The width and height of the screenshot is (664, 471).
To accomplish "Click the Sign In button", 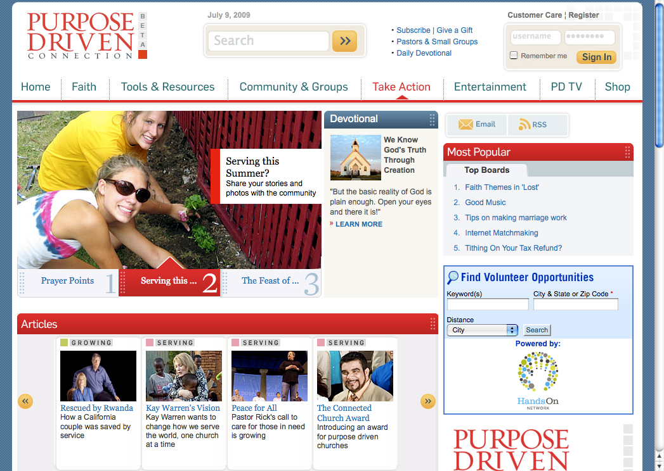I will coord(596,57).
